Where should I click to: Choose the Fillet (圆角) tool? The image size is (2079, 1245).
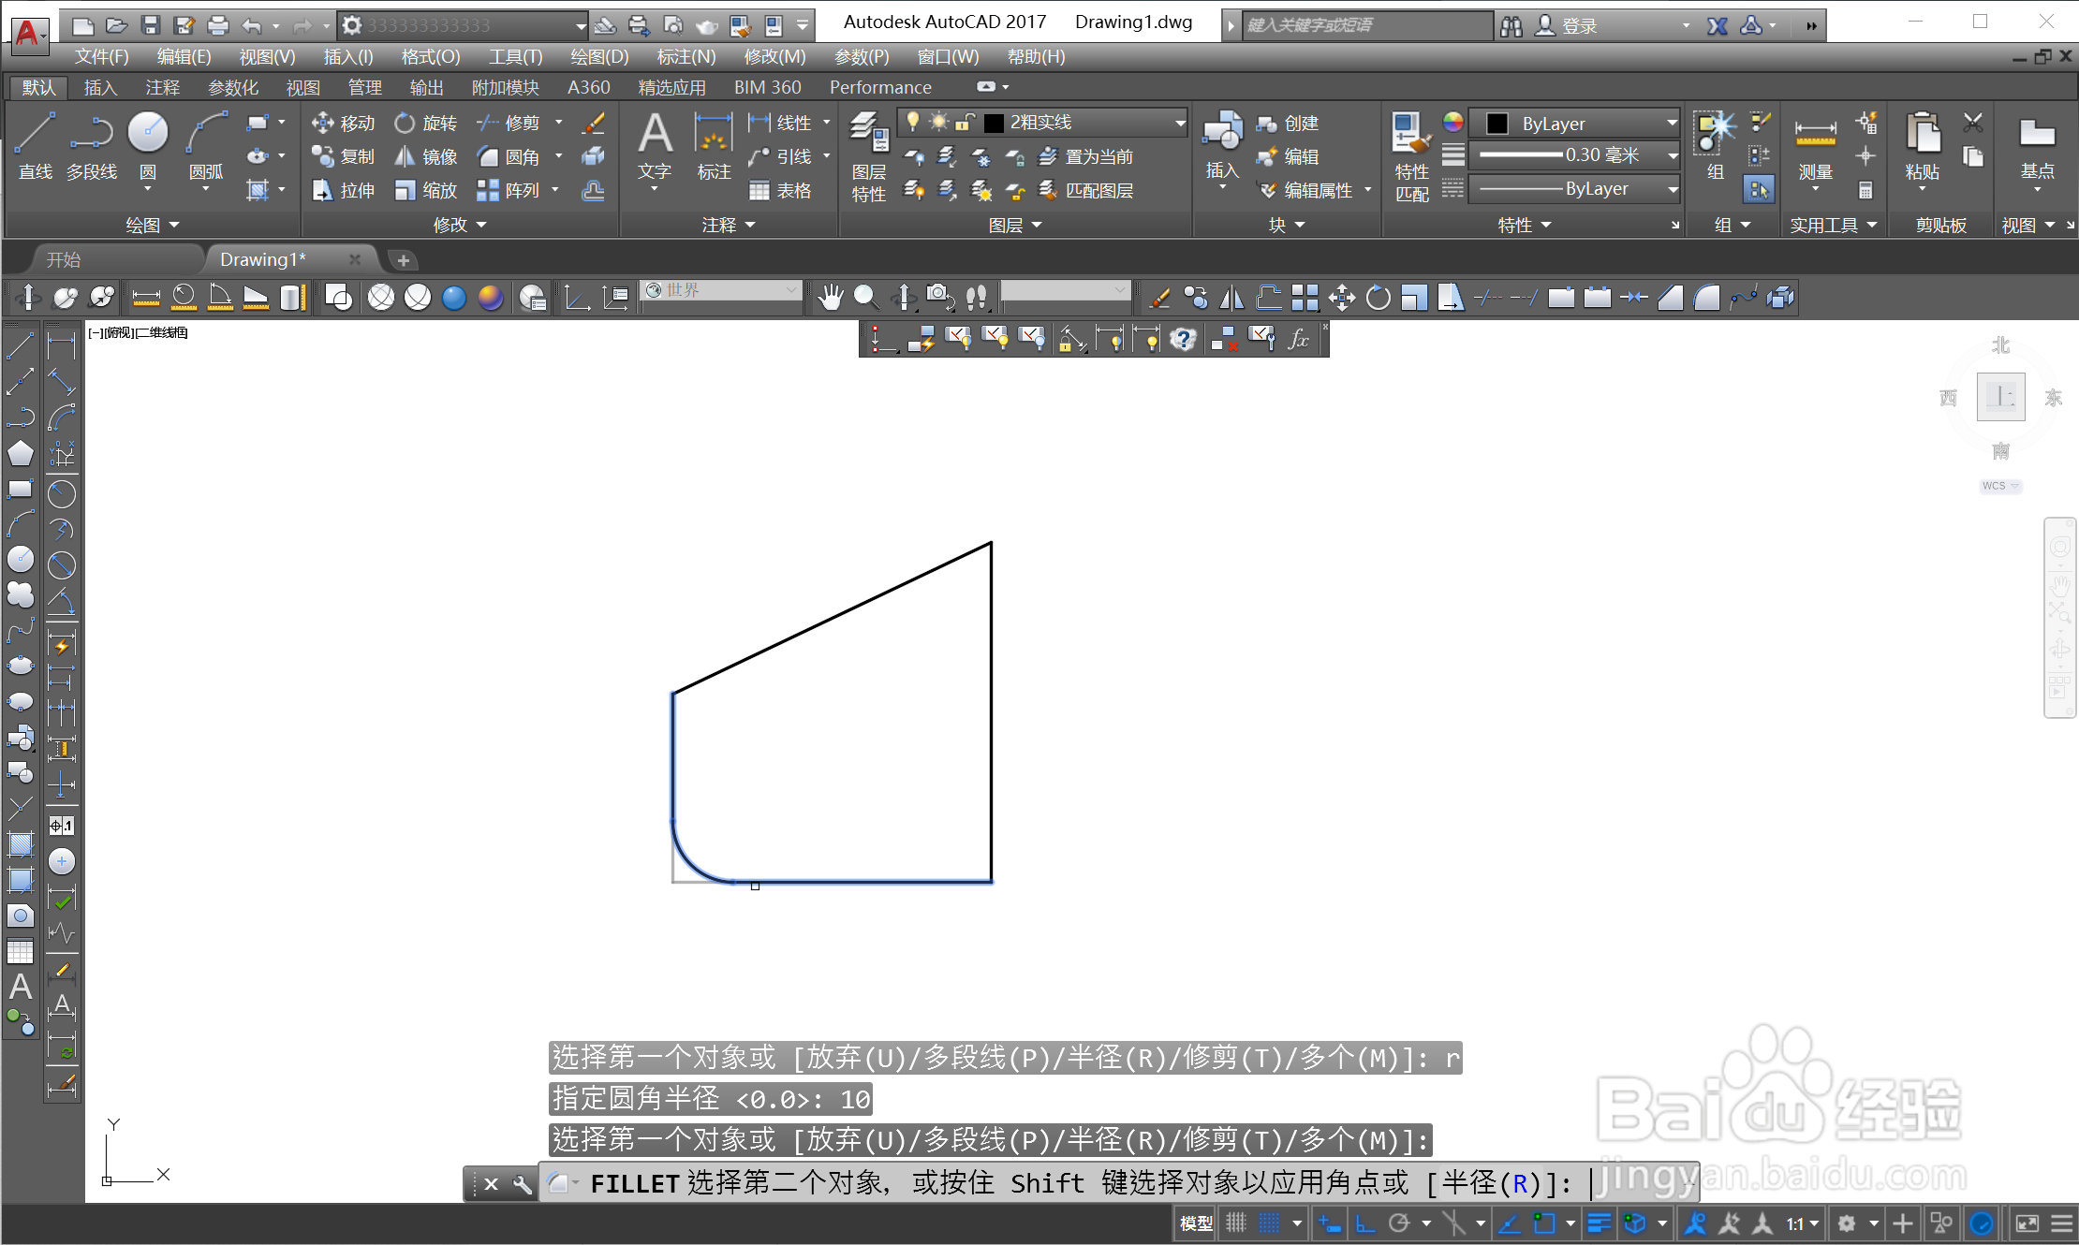pyautogui.click(x=509, y=156)
